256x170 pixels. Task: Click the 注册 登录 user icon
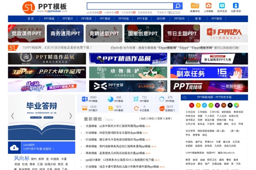click(x=236, y=6)
